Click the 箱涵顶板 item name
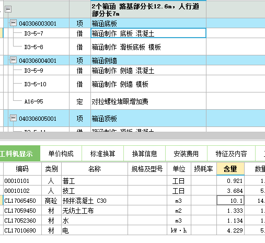Image resolution: width=265 pixels, height=243 pixels. [105, 119]
